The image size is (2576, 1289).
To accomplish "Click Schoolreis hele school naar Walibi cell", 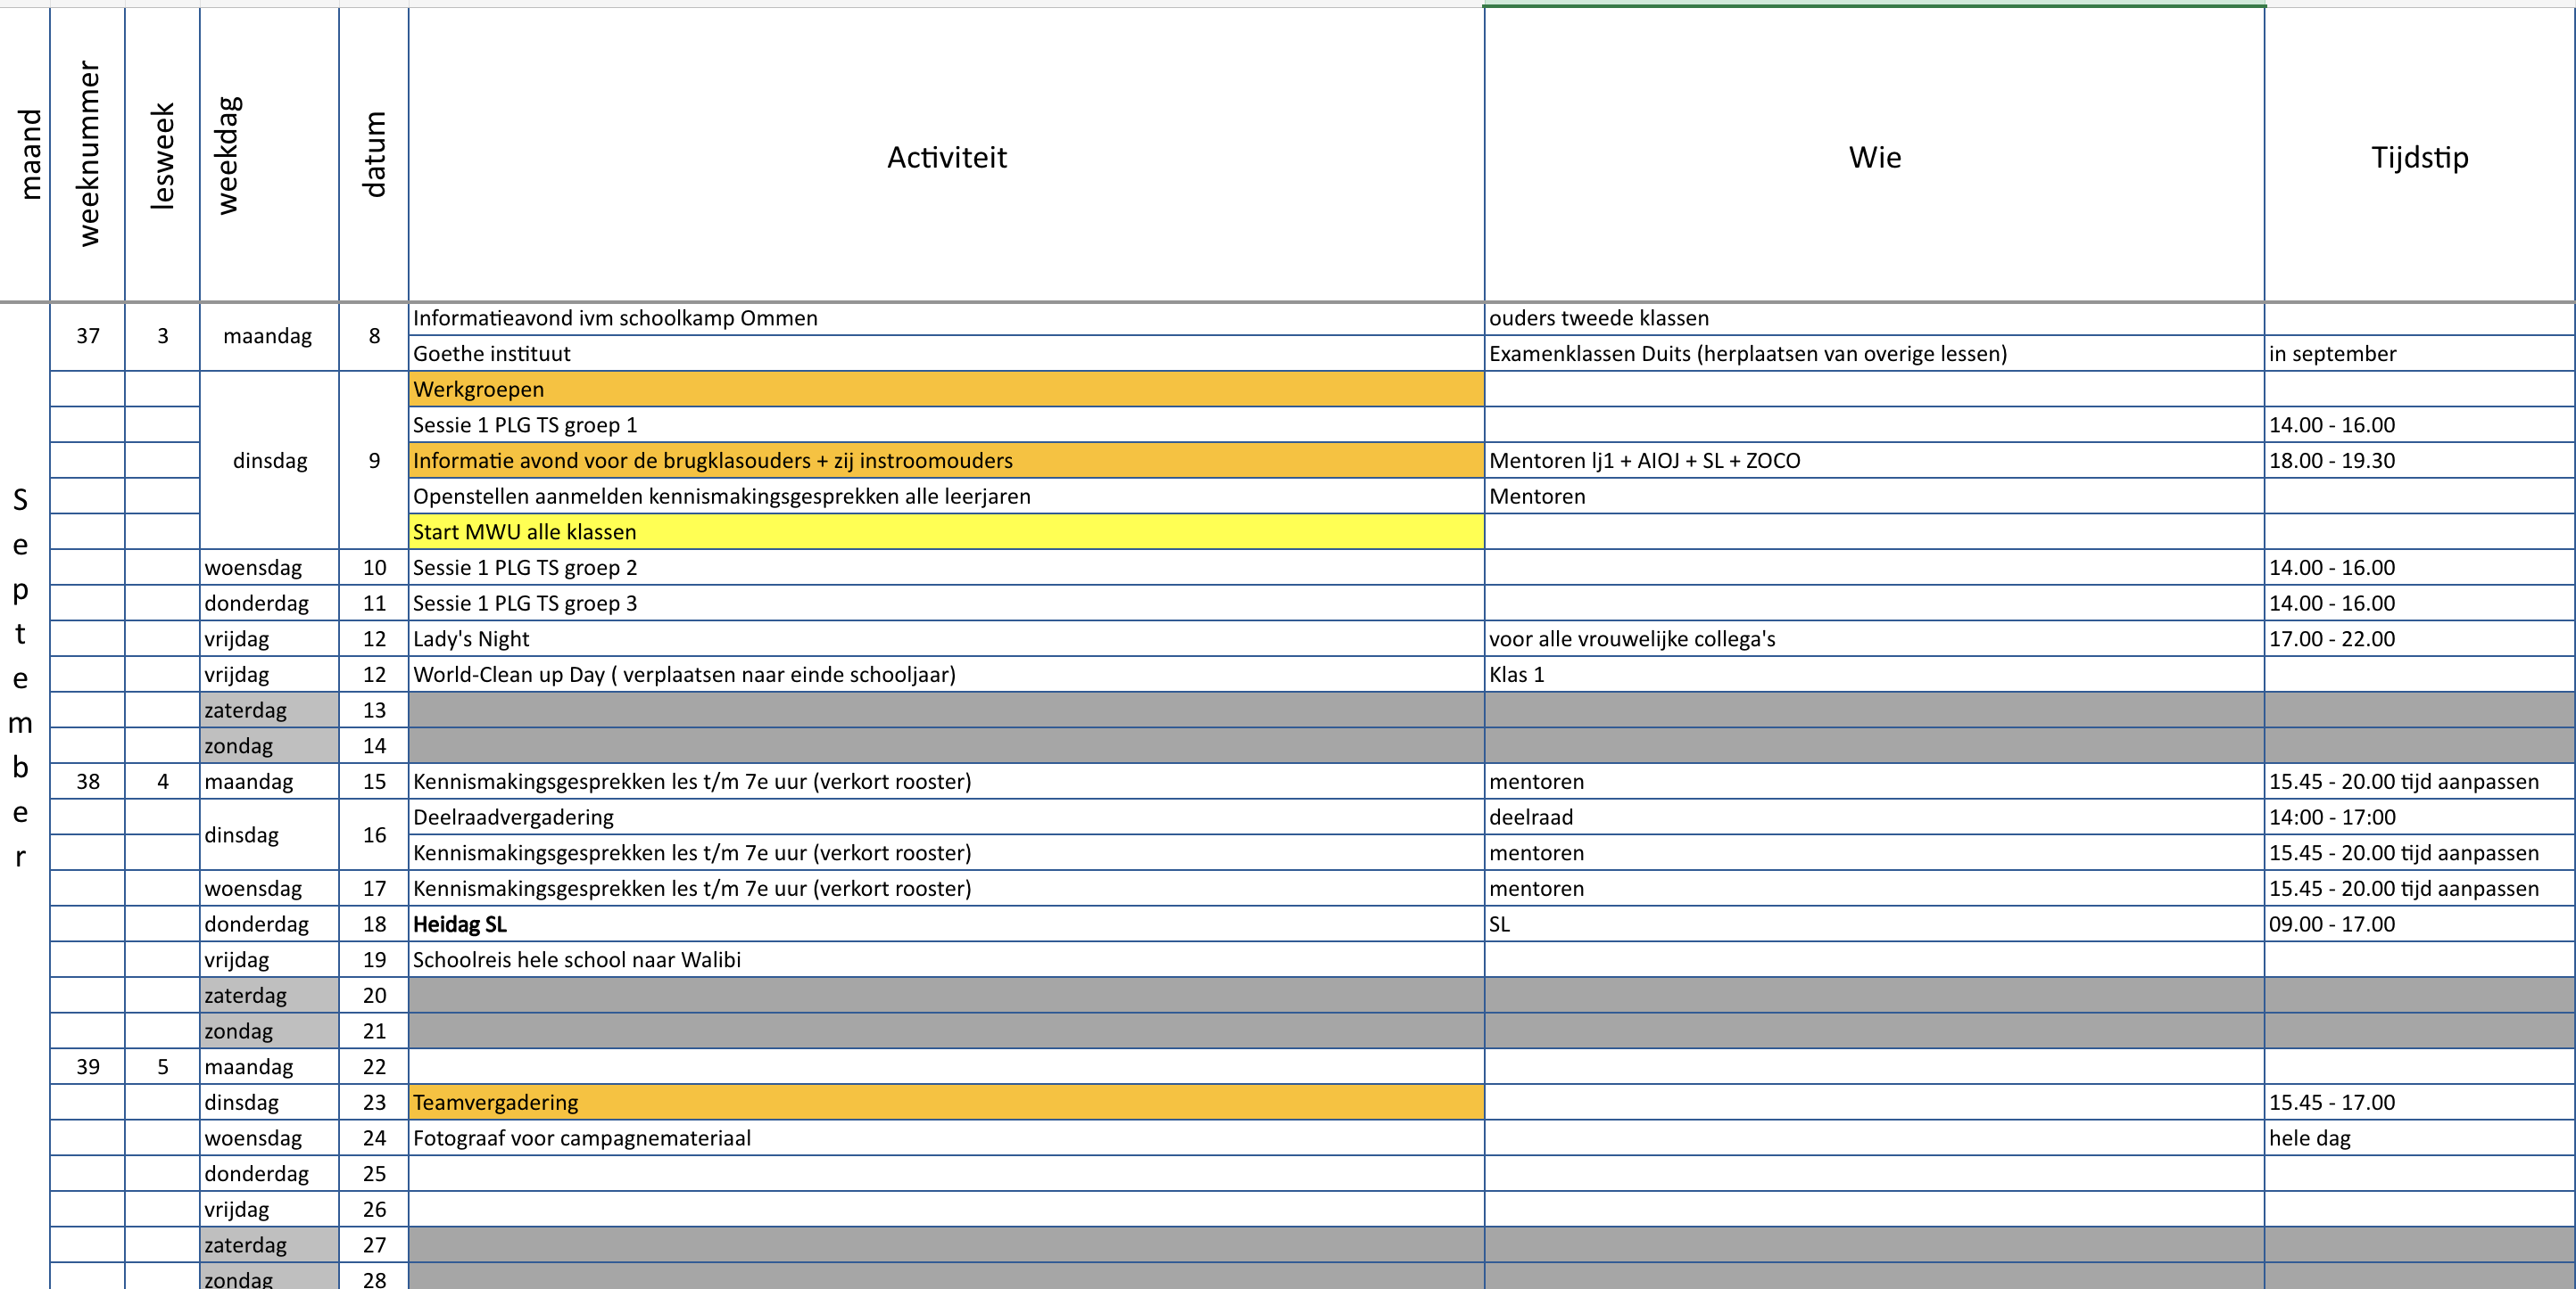I will tap(946, 960).
